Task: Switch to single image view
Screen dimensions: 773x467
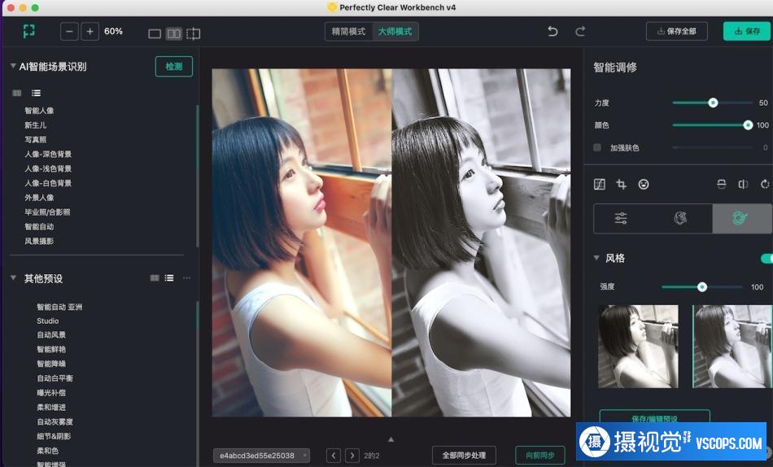Action: point(155,33)
